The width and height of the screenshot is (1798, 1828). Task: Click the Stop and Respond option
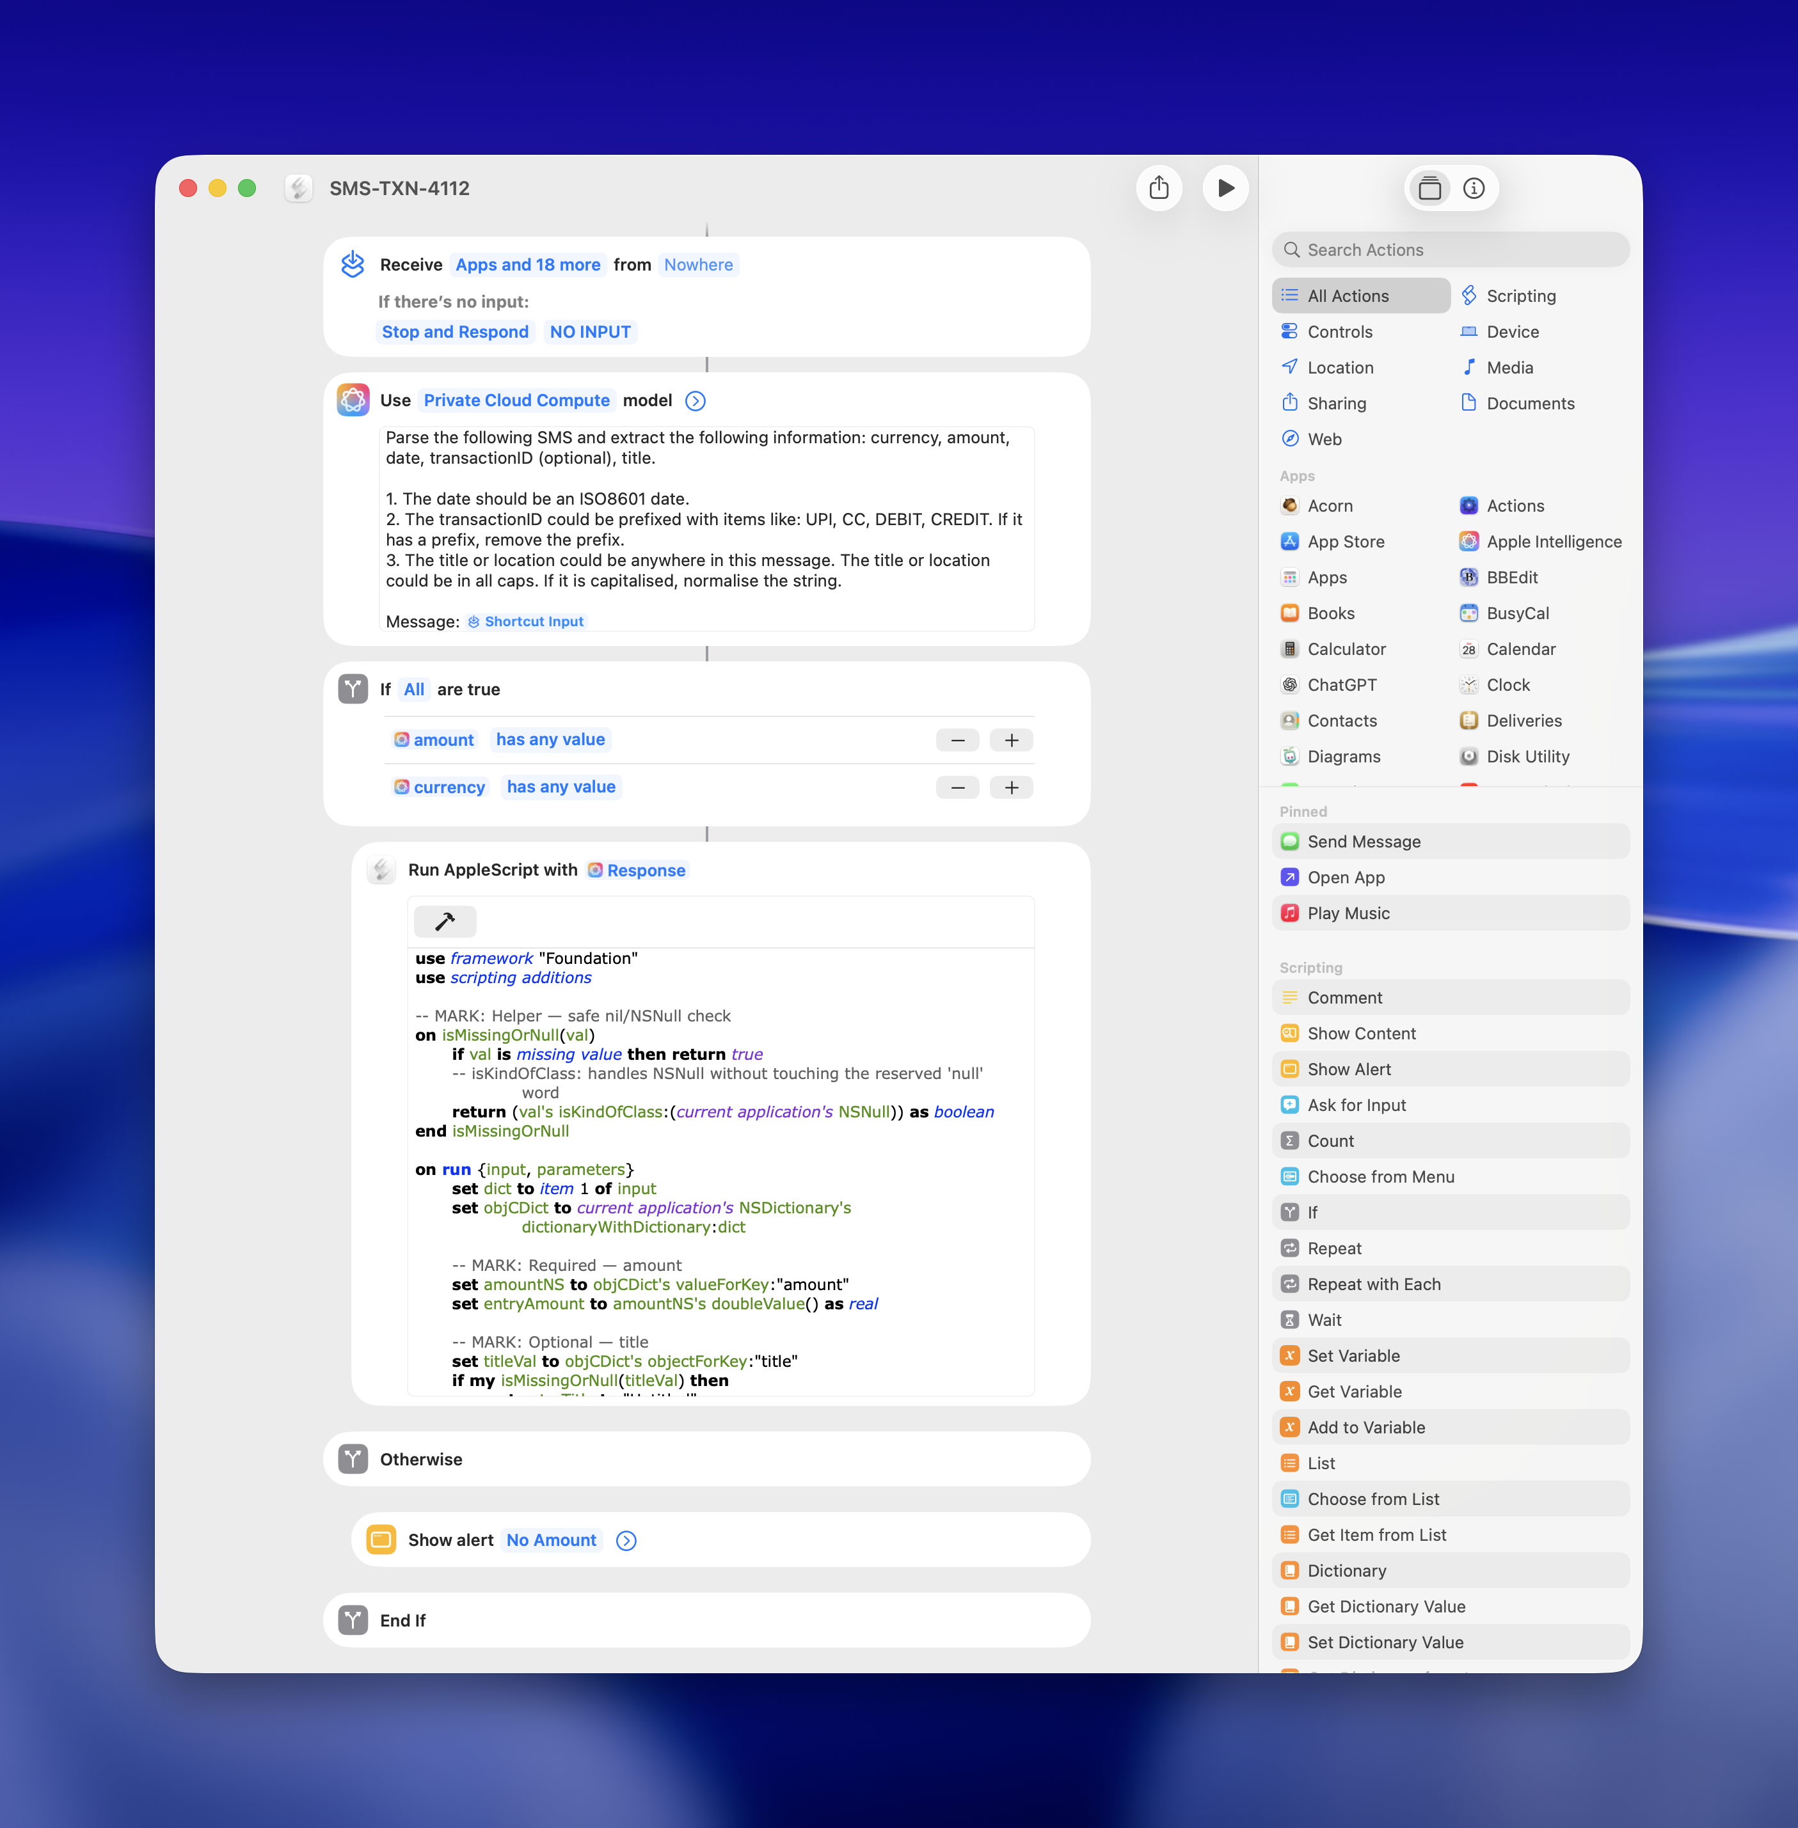pos(455,331)
